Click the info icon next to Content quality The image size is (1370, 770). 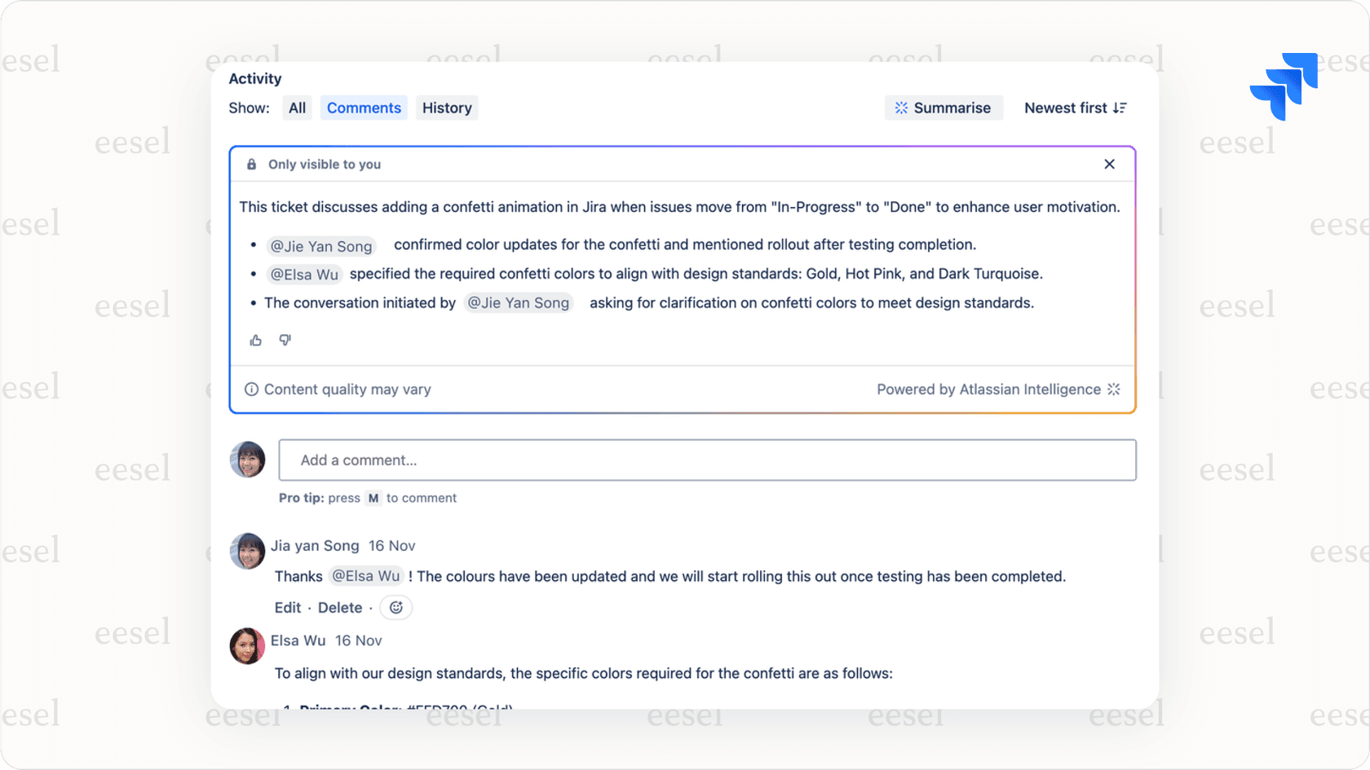[x=251, y=389]
